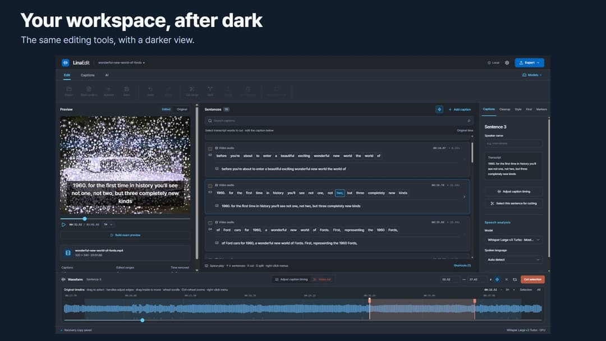
Task: Switch to the Edit tab
Action: pos(67,75)
